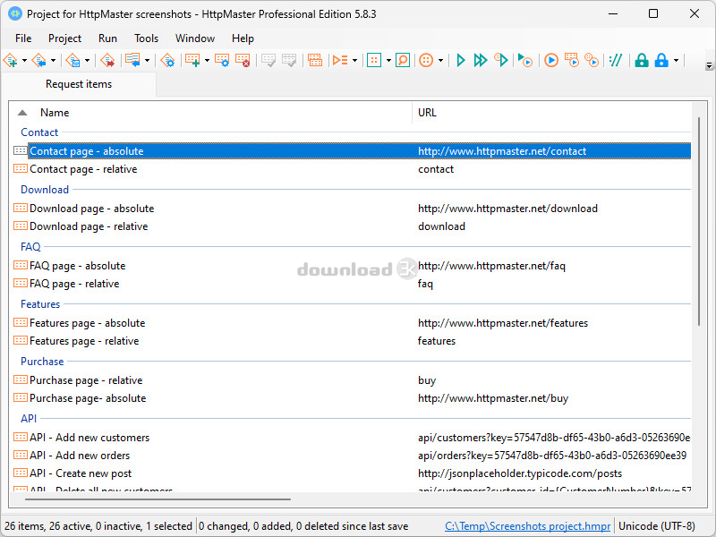The width and height of the screenshot is (716, 537).
Task: Click the teal square selection icon
Action: [374, 60]
